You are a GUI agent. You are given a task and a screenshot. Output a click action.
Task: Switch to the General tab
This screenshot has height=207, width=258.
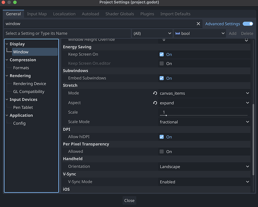click(13, 14)
